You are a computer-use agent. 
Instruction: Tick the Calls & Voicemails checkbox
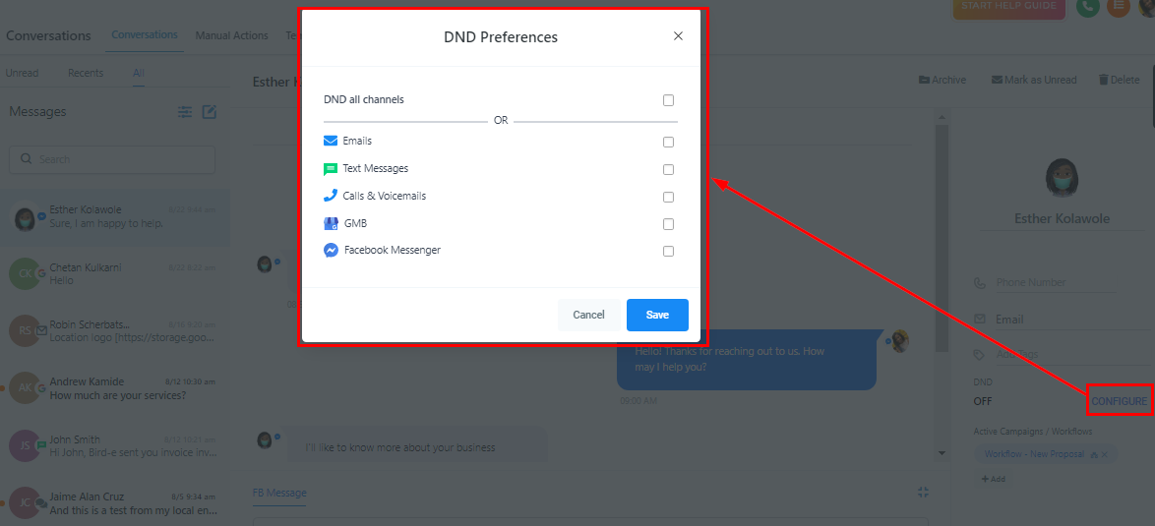[668, 198]
